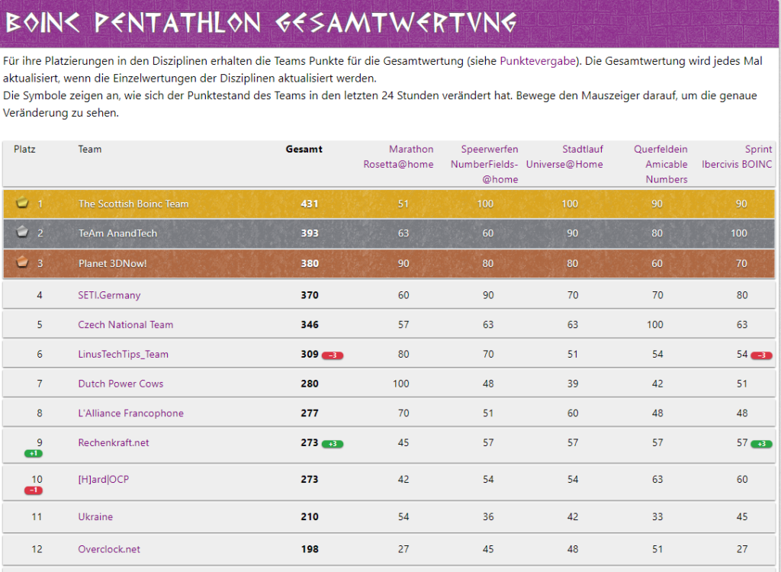Click the silver medal icon beside TeAm AnandTech
The height and width of the screenshot is (572, 781).
[x=22, y=232]
